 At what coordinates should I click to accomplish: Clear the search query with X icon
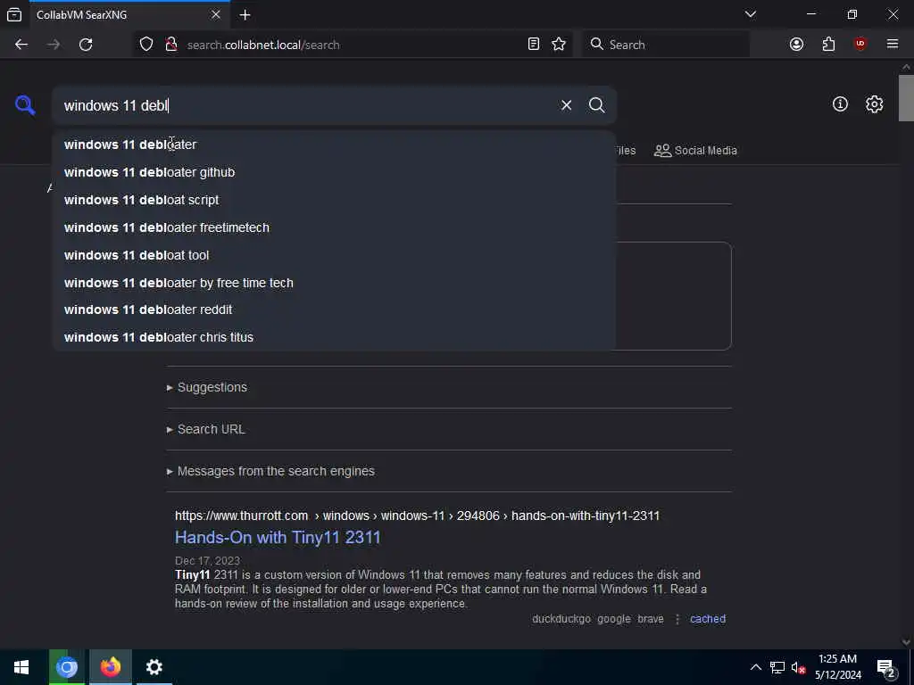(x=566, y=105)
